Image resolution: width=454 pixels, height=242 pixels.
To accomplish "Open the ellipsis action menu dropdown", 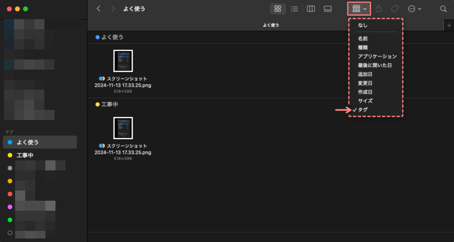I will click(x=414, y=9).
